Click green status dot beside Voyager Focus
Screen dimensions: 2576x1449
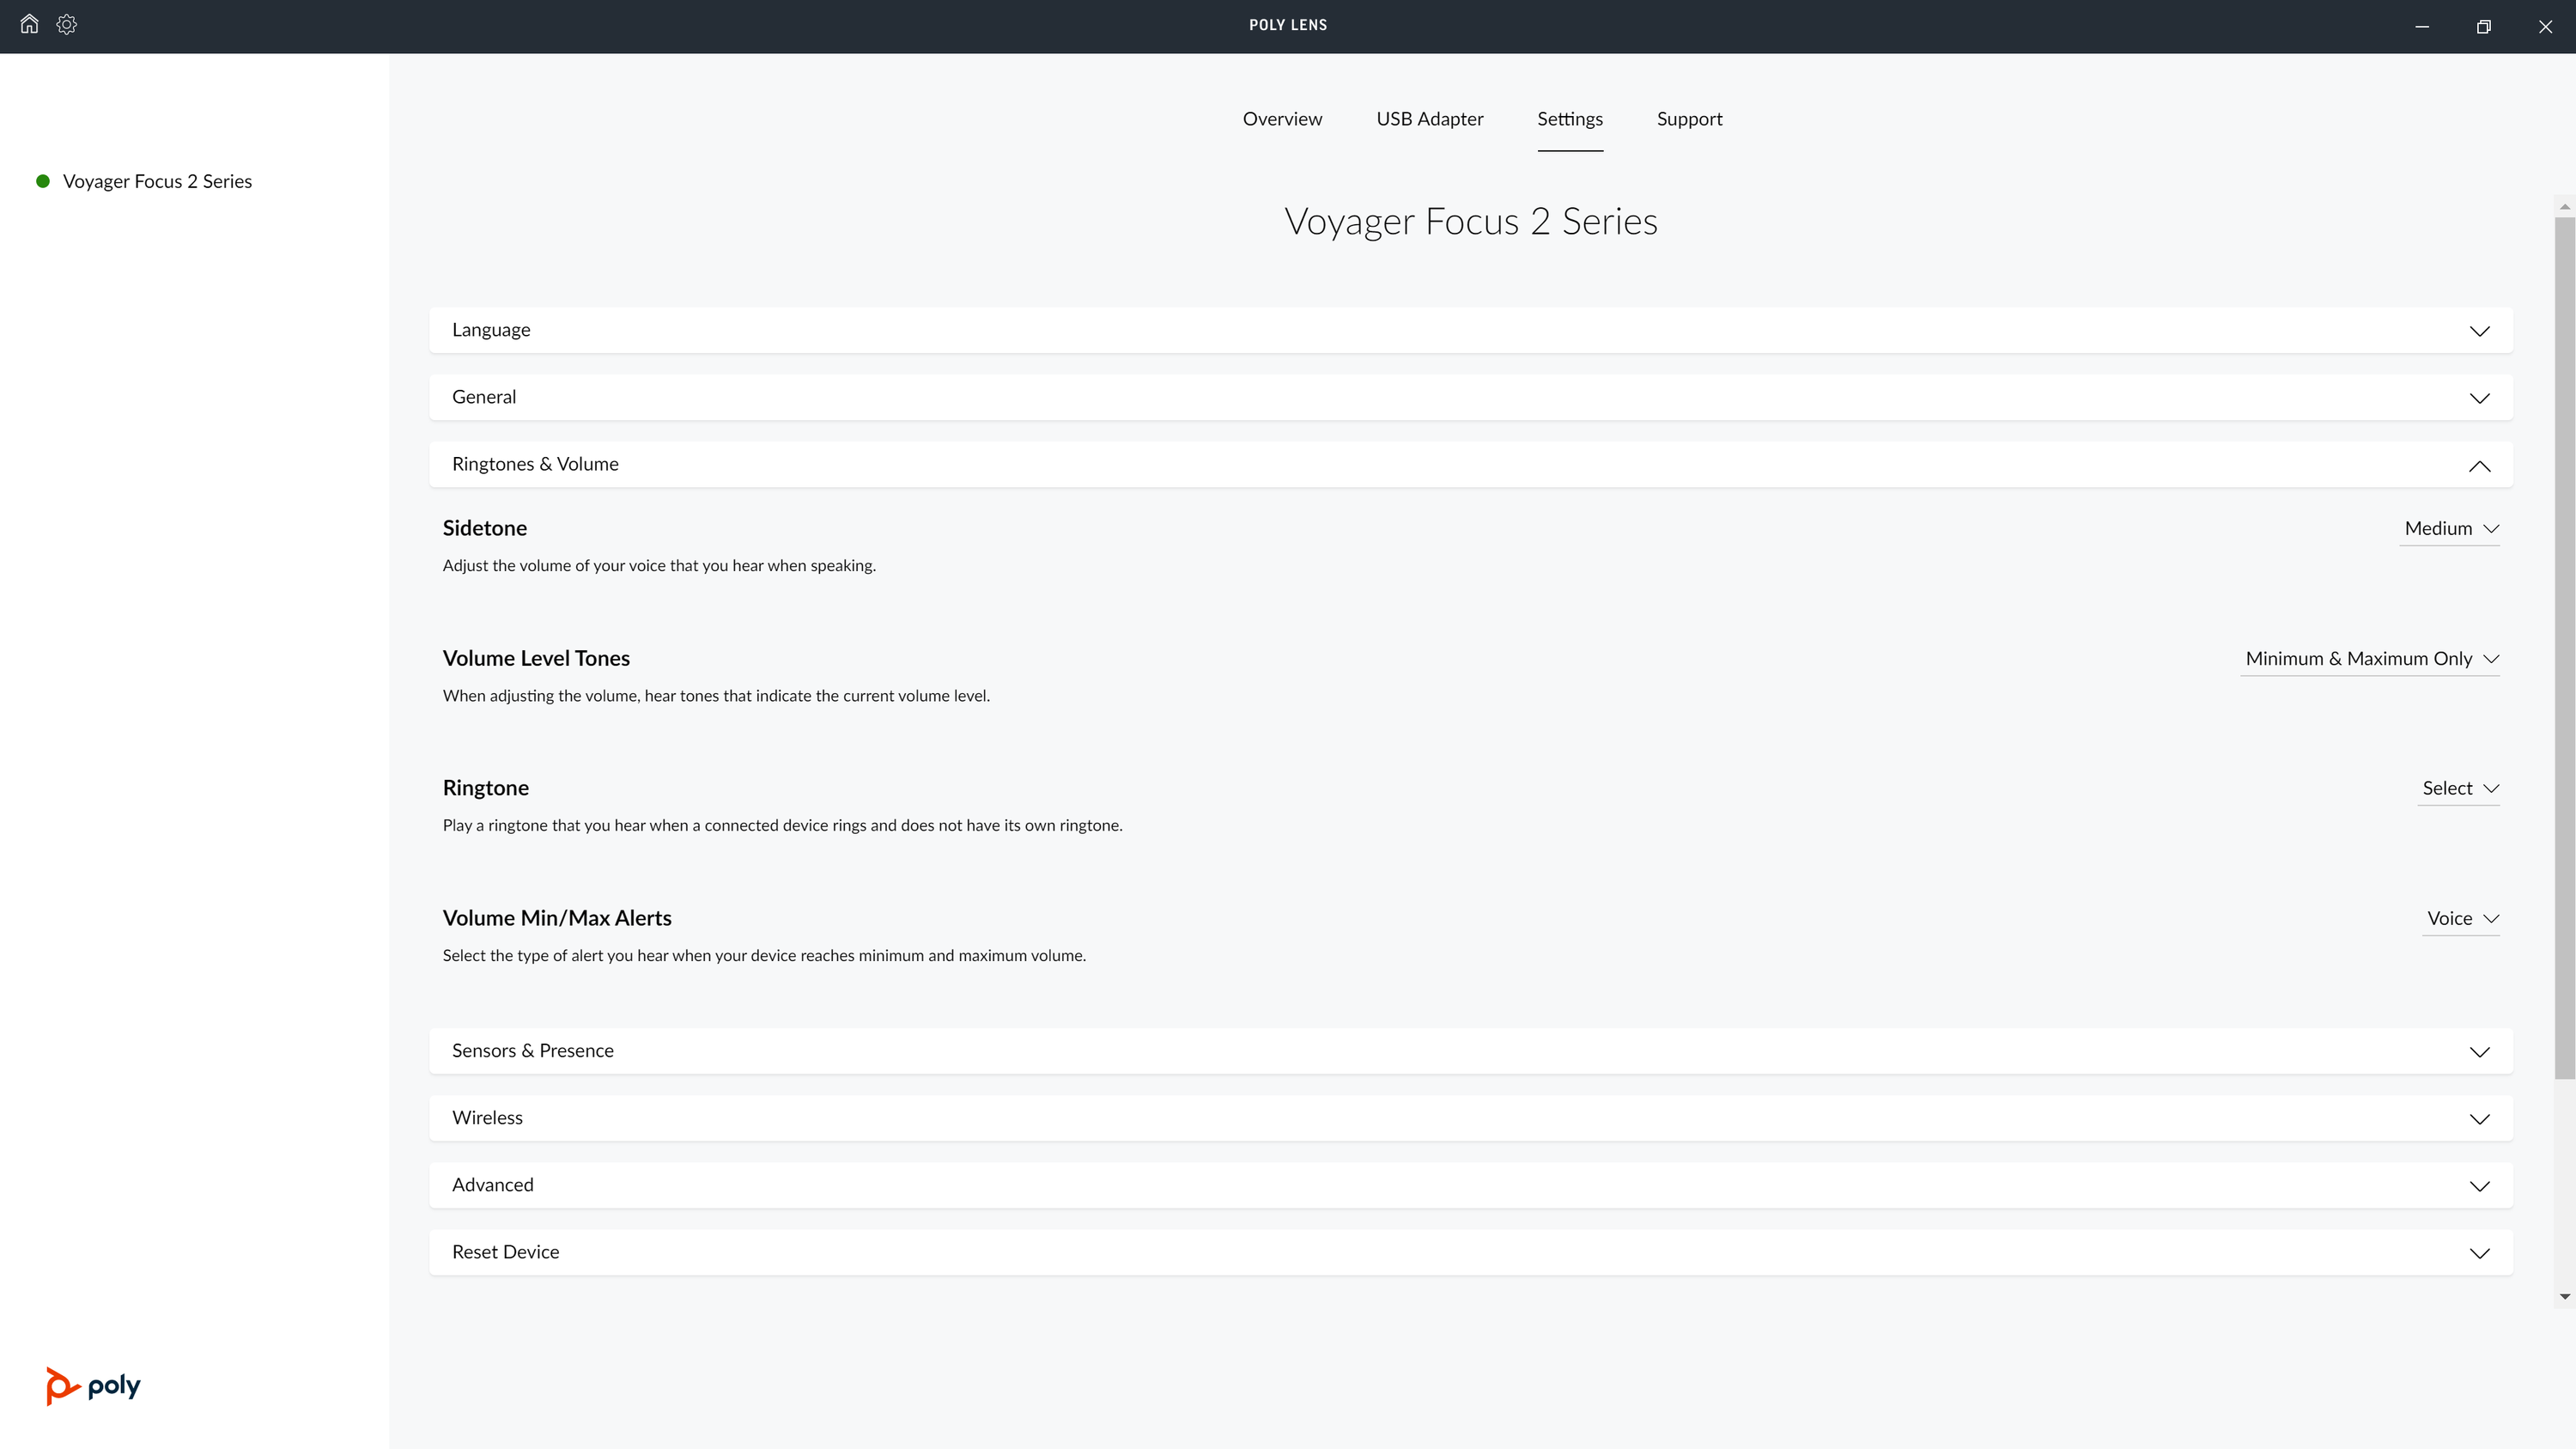tap(43, 181)
